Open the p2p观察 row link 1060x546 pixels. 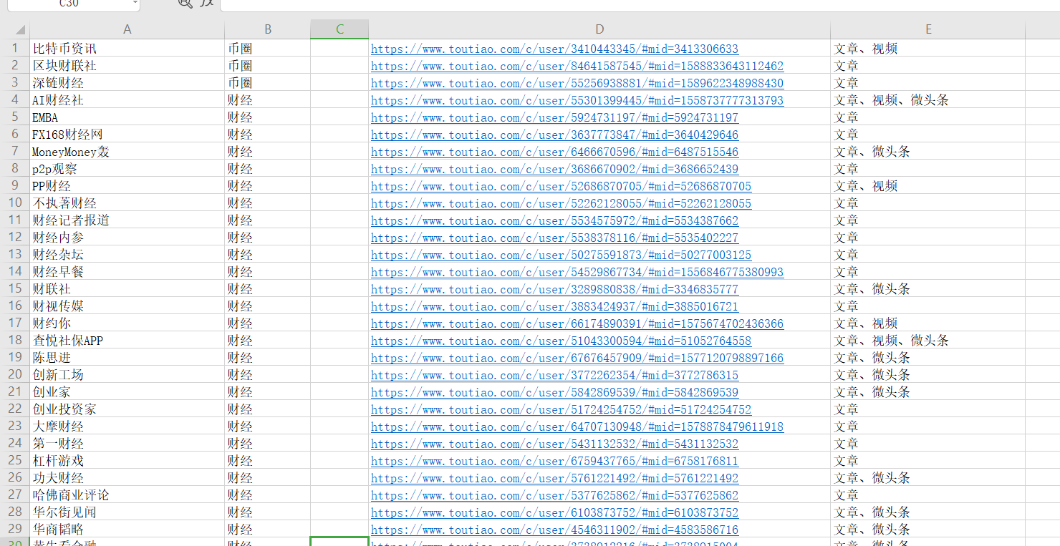[554, 169]
